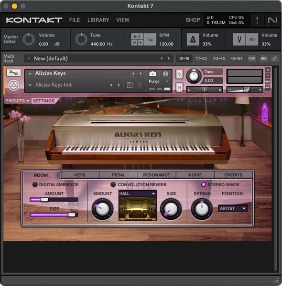Click the transport play button

(x=141, y=42)
